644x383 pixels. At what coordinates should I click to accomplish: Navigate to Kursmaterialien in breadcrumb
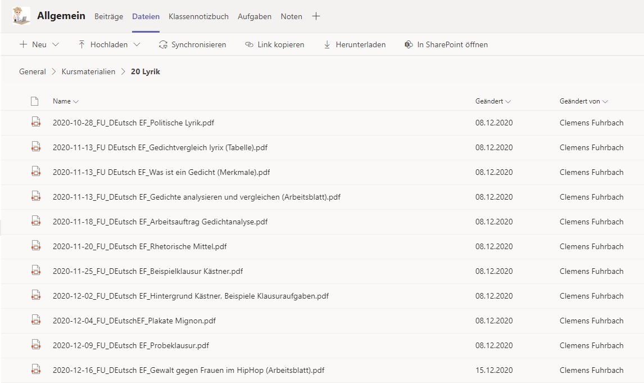point(88,71)
